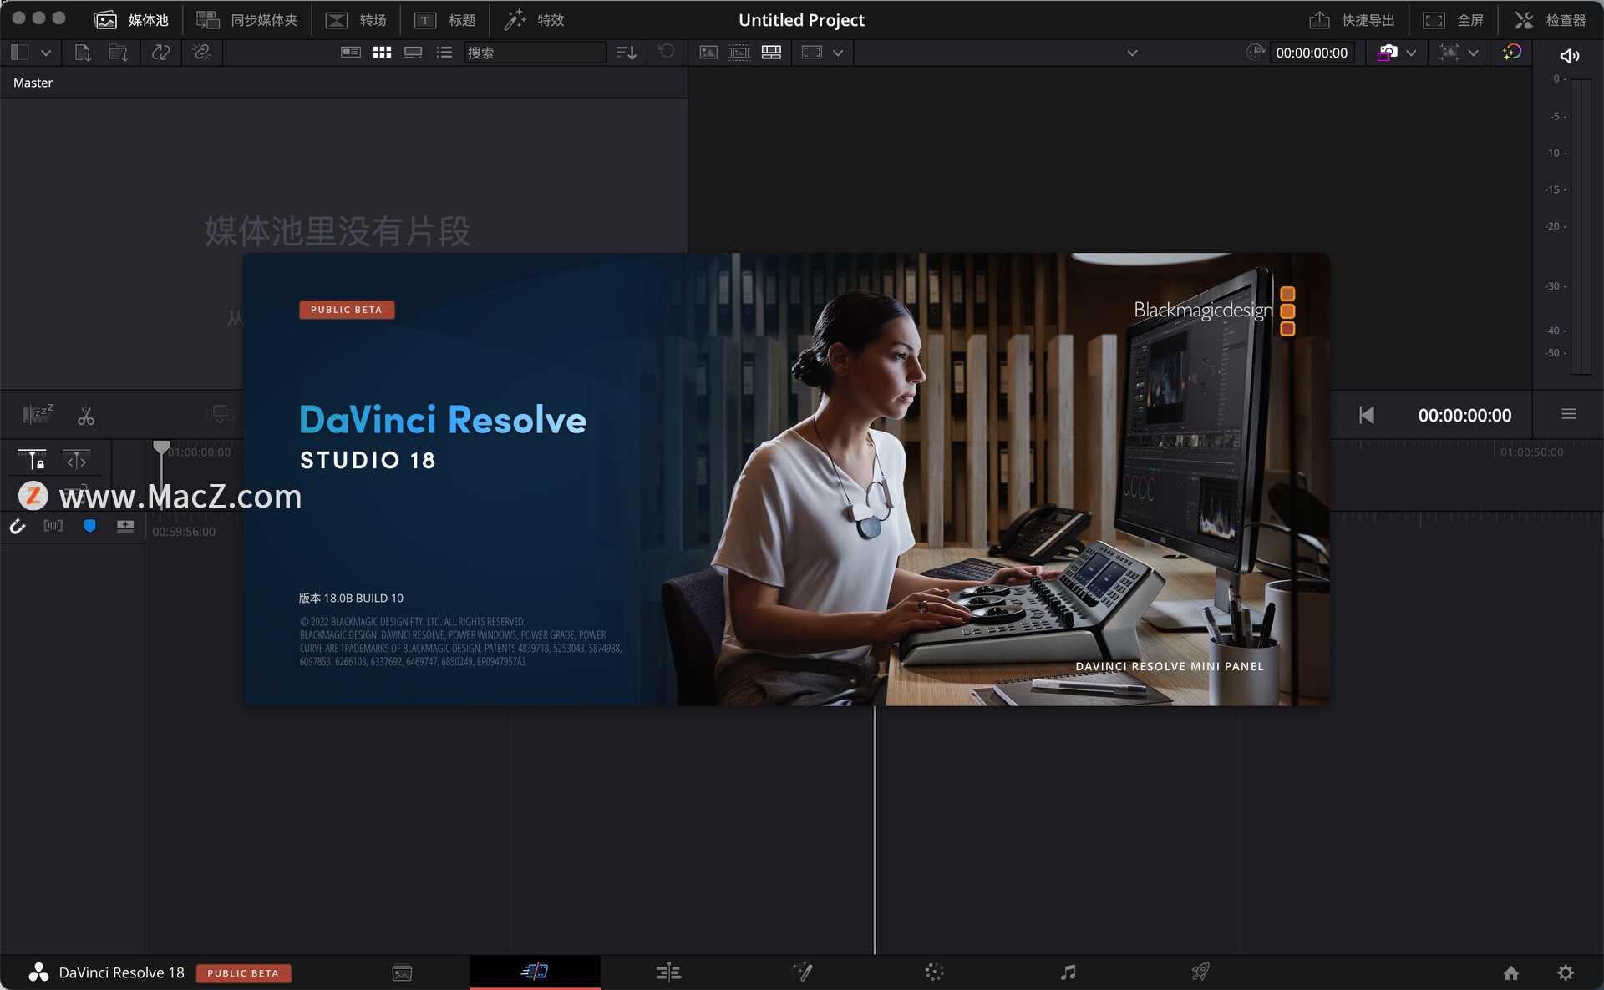Open the 检查器 inspector panel

pos(1551,20)
